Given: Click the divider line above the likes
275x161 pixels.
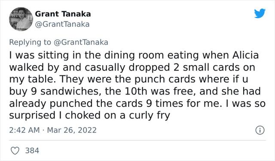Looking at the screenshot, I should pos(137,140).
